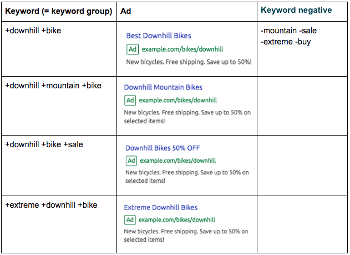Screen dimensions: 350x255
Task: Select the Keyword negative column header
Action: tap(296, 10)
